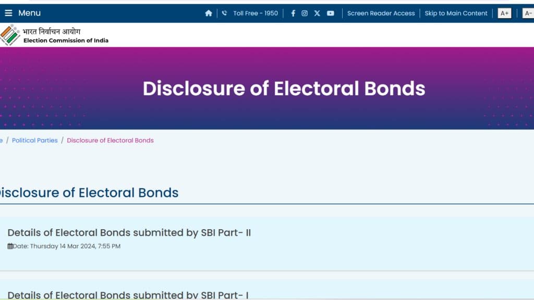Decrease font size using A- button

528,13
